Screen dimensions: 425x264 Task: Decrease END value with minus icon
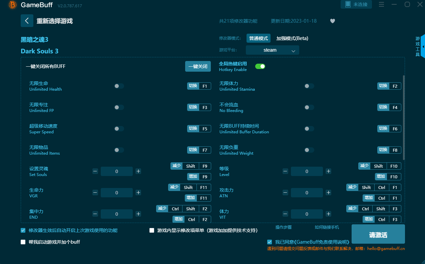(x=95, y=214)
